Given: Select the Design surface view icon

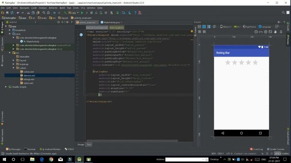Looking at the screenshot, I should tap(199, 27).
